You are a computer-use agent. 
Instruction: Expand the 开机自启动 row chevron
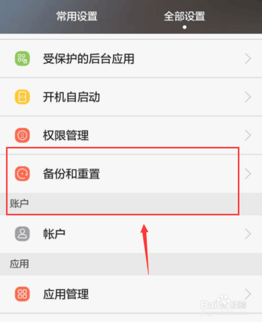[248, 97]
